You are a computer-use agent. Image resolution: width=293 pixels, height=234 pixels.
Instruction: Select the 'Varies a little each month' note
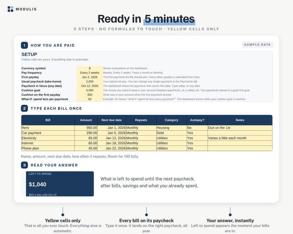(240, 138)
